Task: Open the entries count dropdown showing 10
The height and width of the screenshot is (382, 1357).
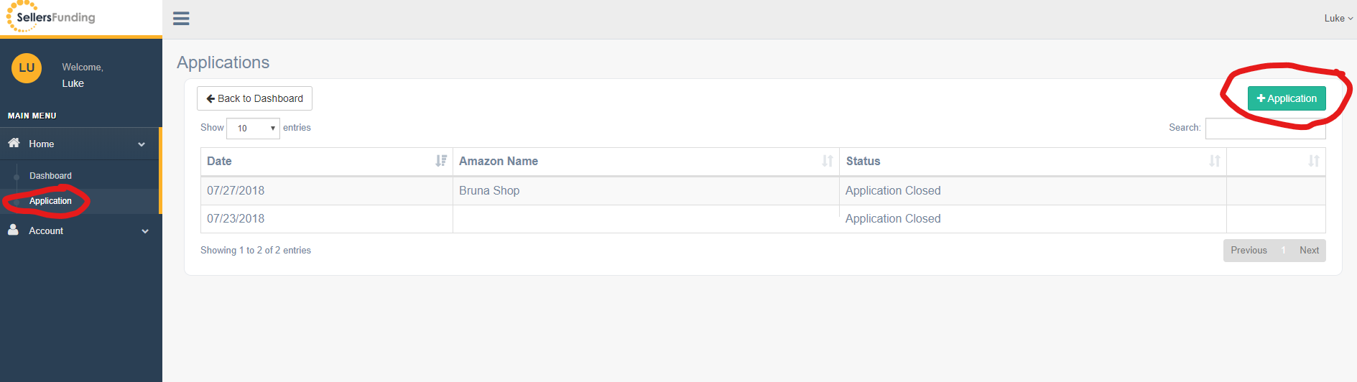Action: [x=253, y=129]
